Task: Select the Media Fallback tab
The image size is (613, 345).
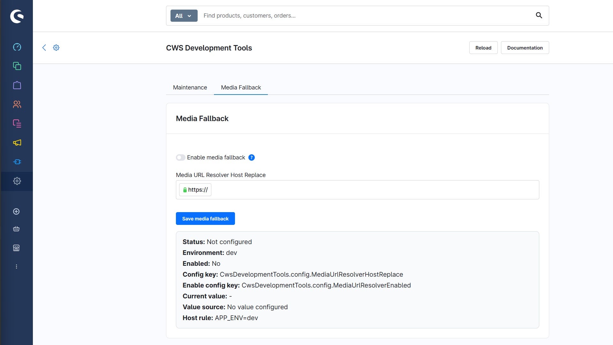Action: pos(241,88)
